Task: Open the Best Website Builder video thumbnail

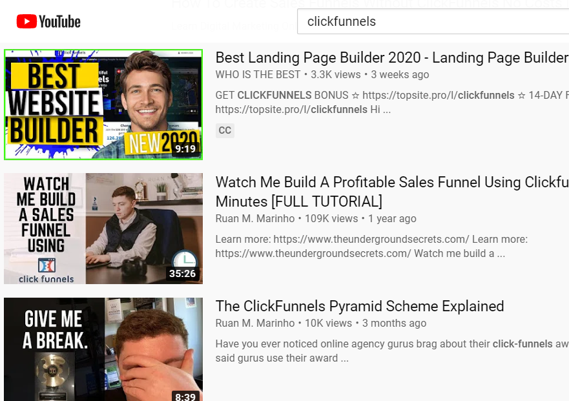Action: (103, 105)
